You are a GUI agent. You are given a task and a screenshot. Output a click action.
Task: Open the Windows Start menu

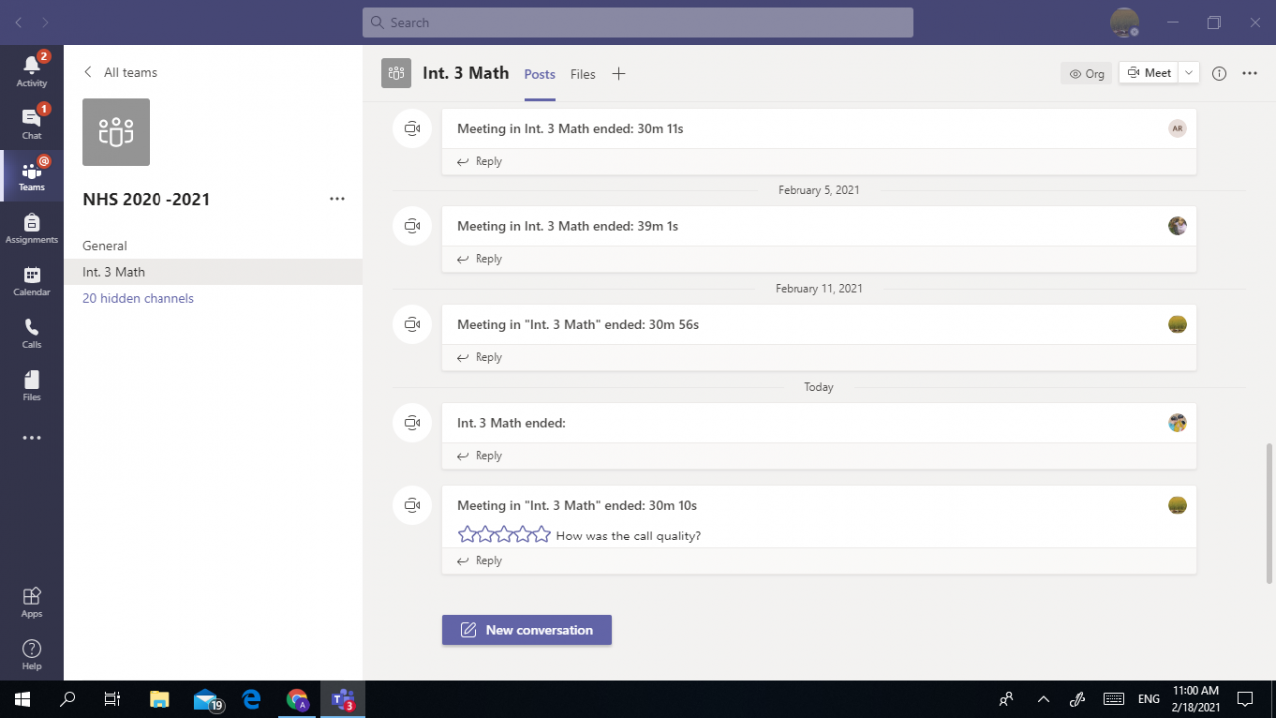click(x=22, y=699)
